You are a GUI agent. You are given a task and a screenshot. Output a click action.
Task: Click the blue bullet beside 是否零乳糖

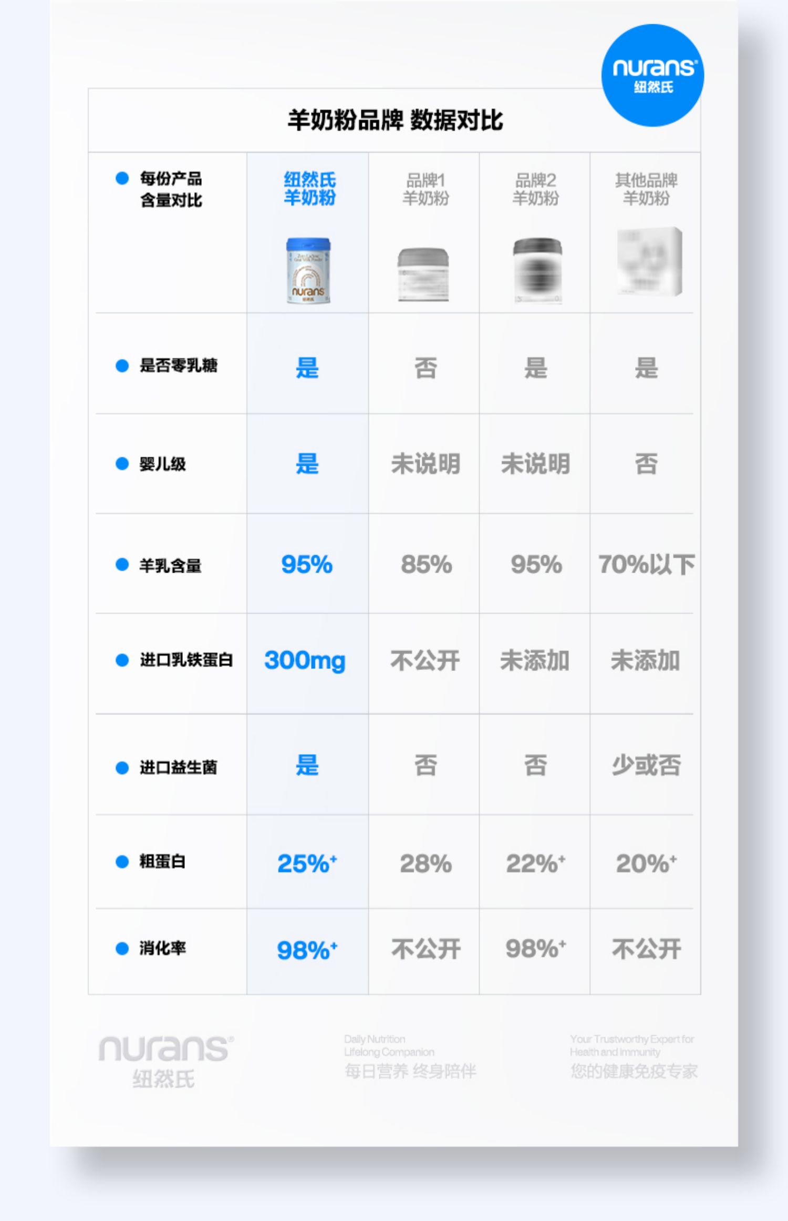(x=122, y=366)
